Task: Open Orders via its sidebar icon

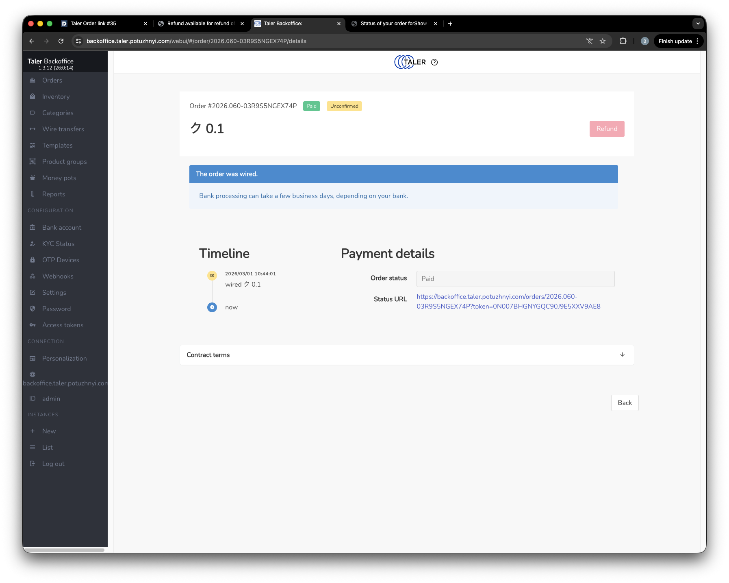Action: 33,80
